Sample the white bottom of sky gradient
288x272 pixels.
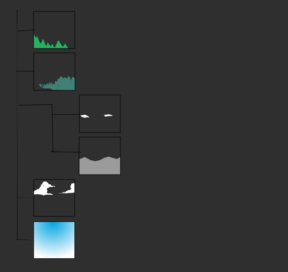click(54, 255)
